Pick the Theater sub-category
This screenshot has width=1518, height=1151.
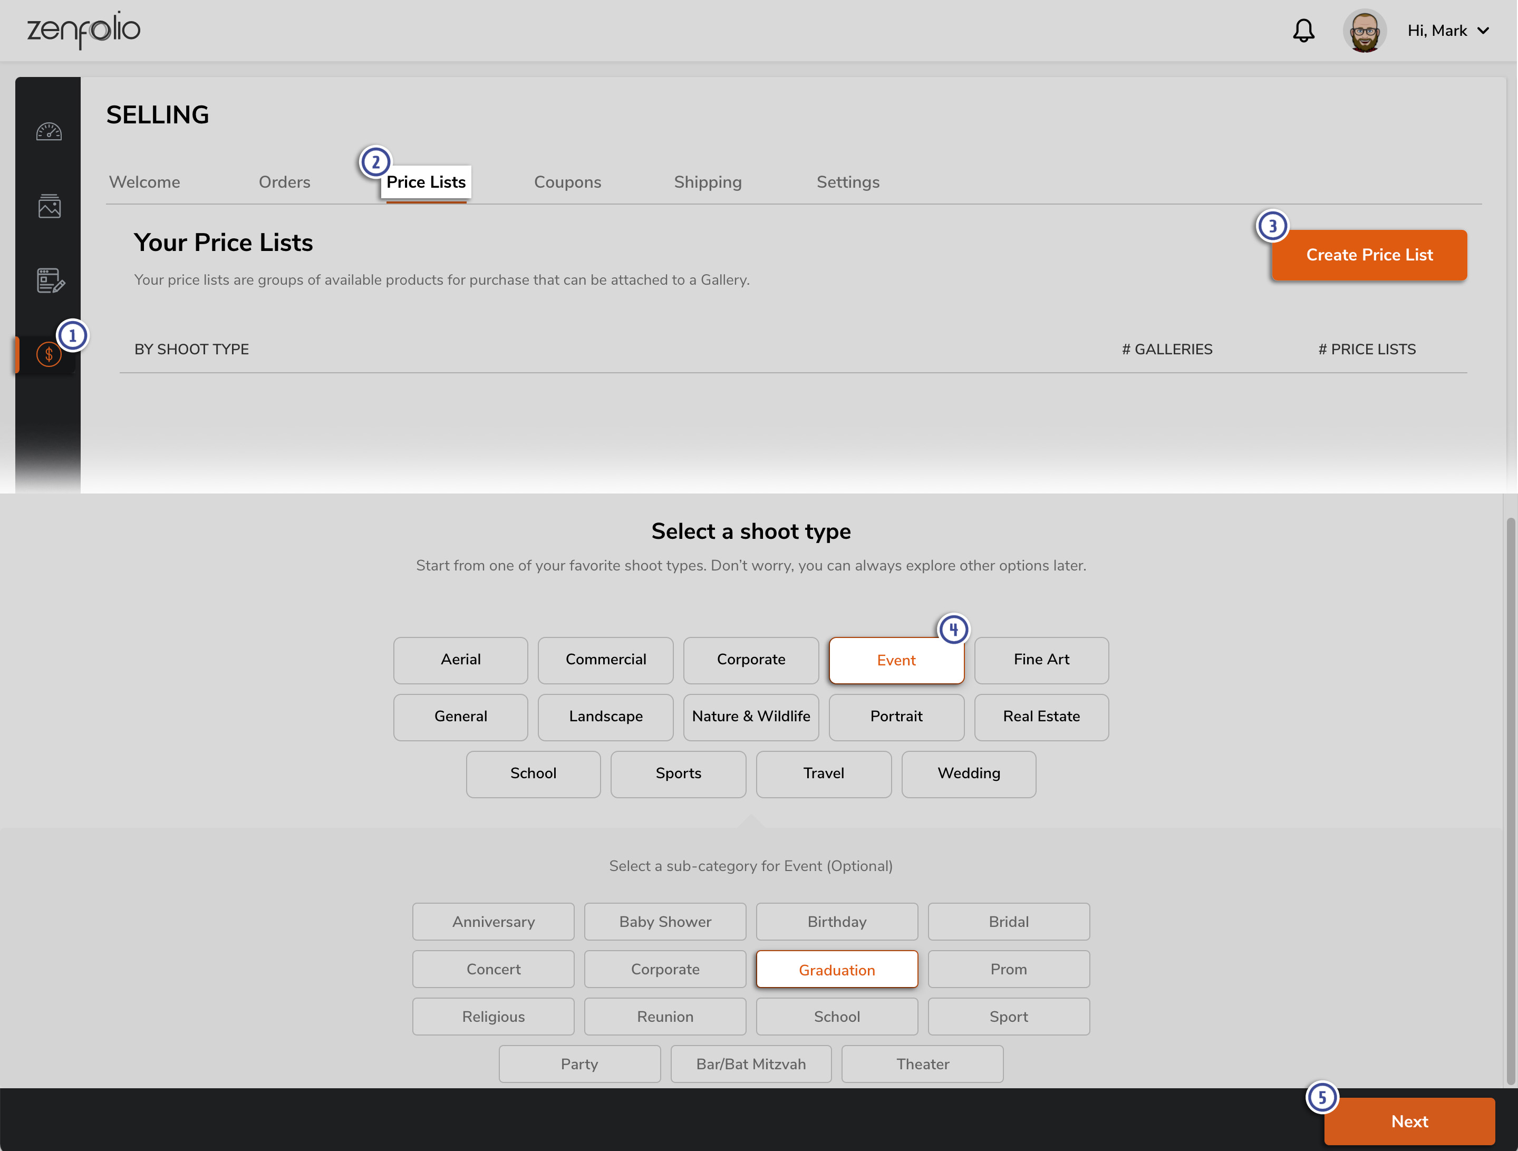point(922,1064)
